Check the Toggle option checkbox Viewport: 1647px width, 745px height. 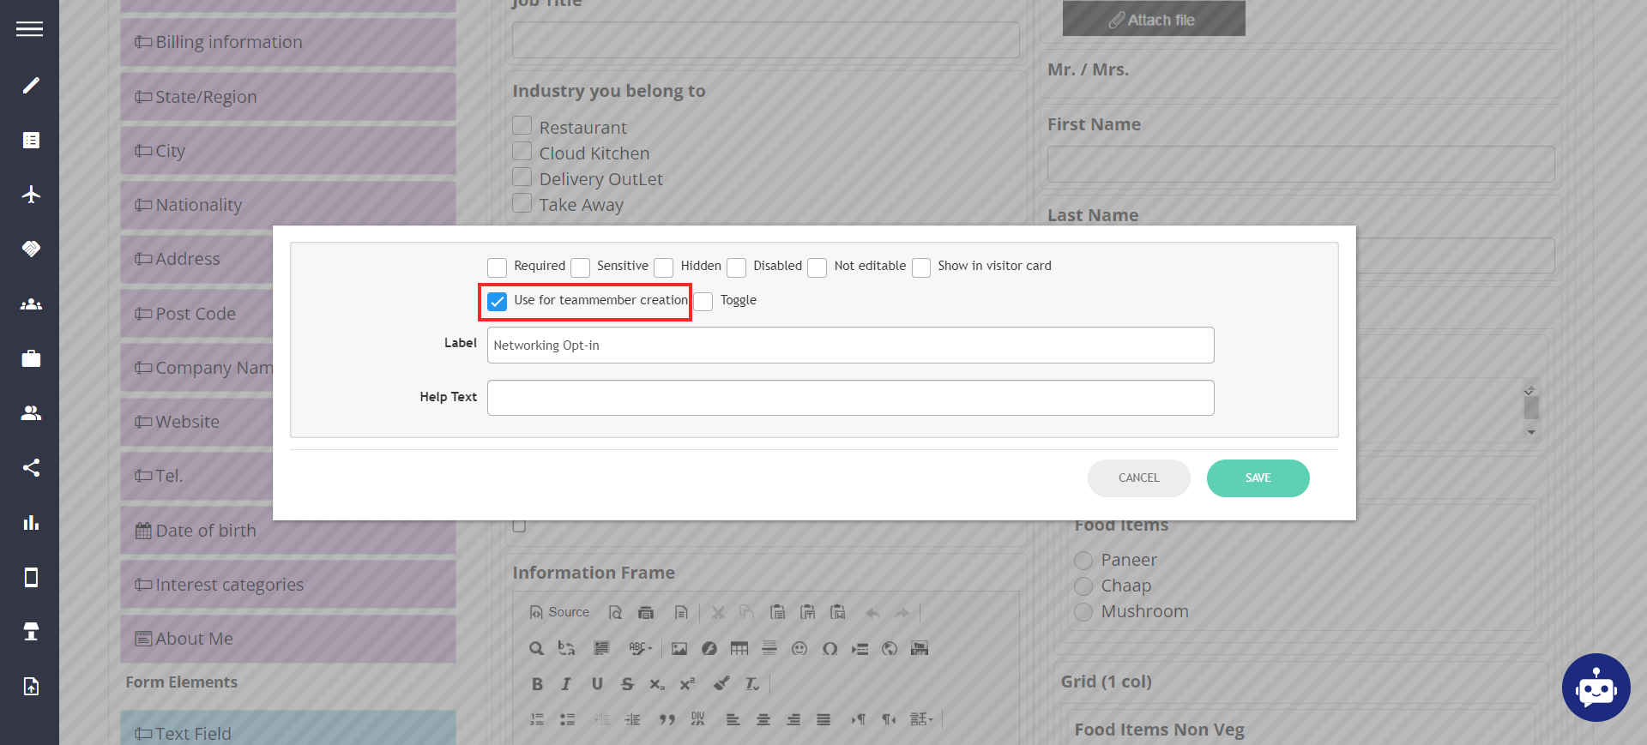(x=703, y=302)
